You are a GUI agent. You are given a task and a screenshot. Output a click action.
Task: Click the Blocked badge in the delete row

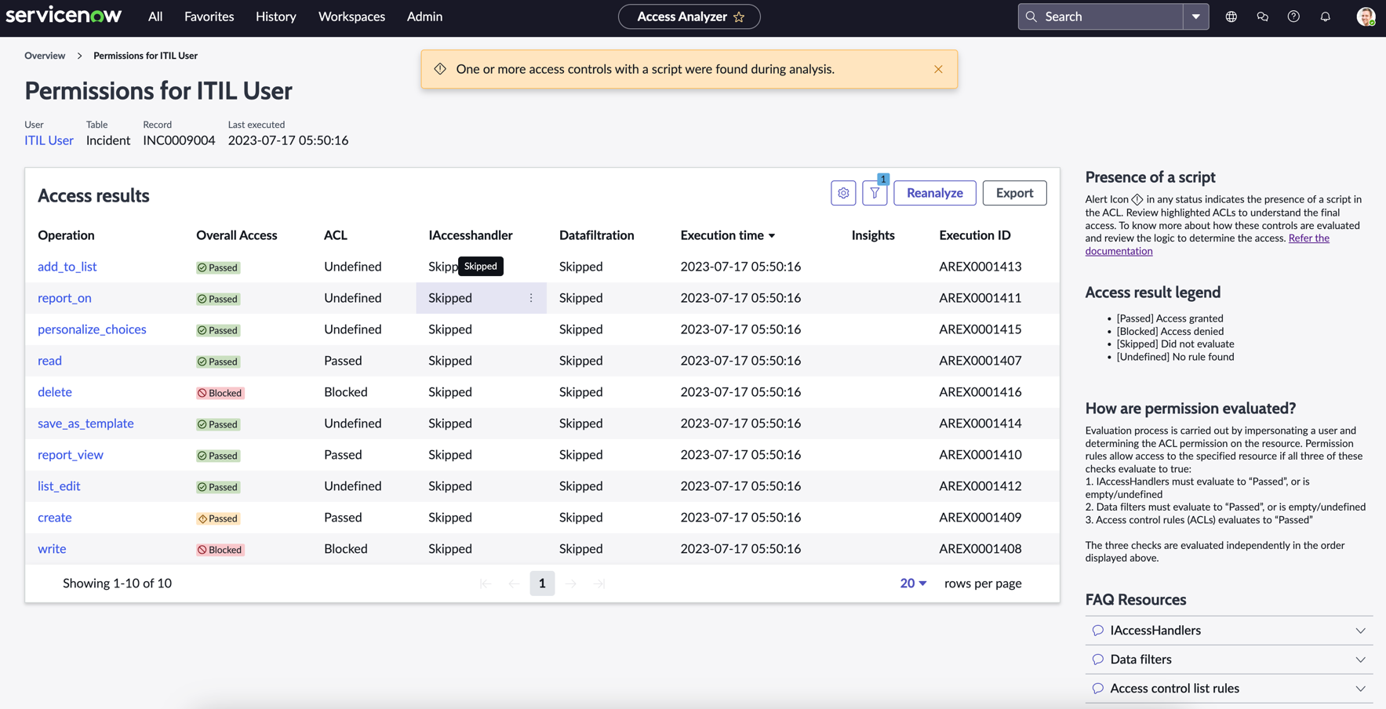tap(220, 393)
